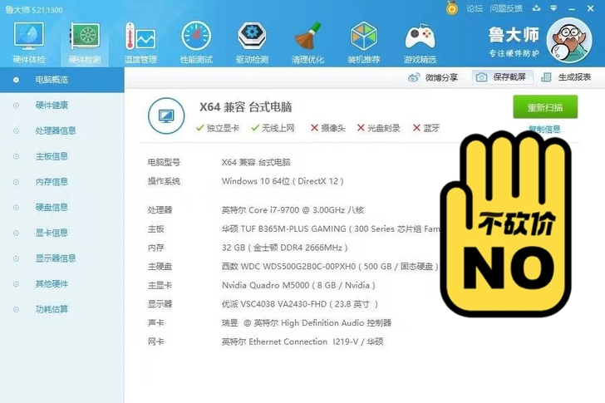605x403 pixels.
Task: Click the Nvidia Quadro M5000 value
Action: point(298,285)
